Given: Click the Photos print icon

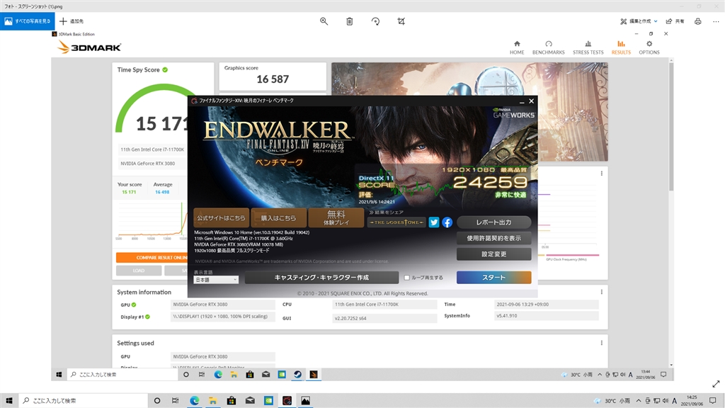Looking at the screenshot, I should tap(697, 21).
